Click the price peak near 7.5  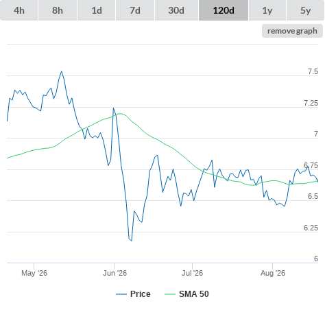point(62,71)
